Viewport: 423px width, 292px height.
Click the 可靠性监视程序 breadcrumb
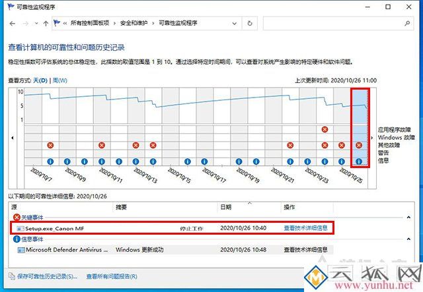coord(178,23)
